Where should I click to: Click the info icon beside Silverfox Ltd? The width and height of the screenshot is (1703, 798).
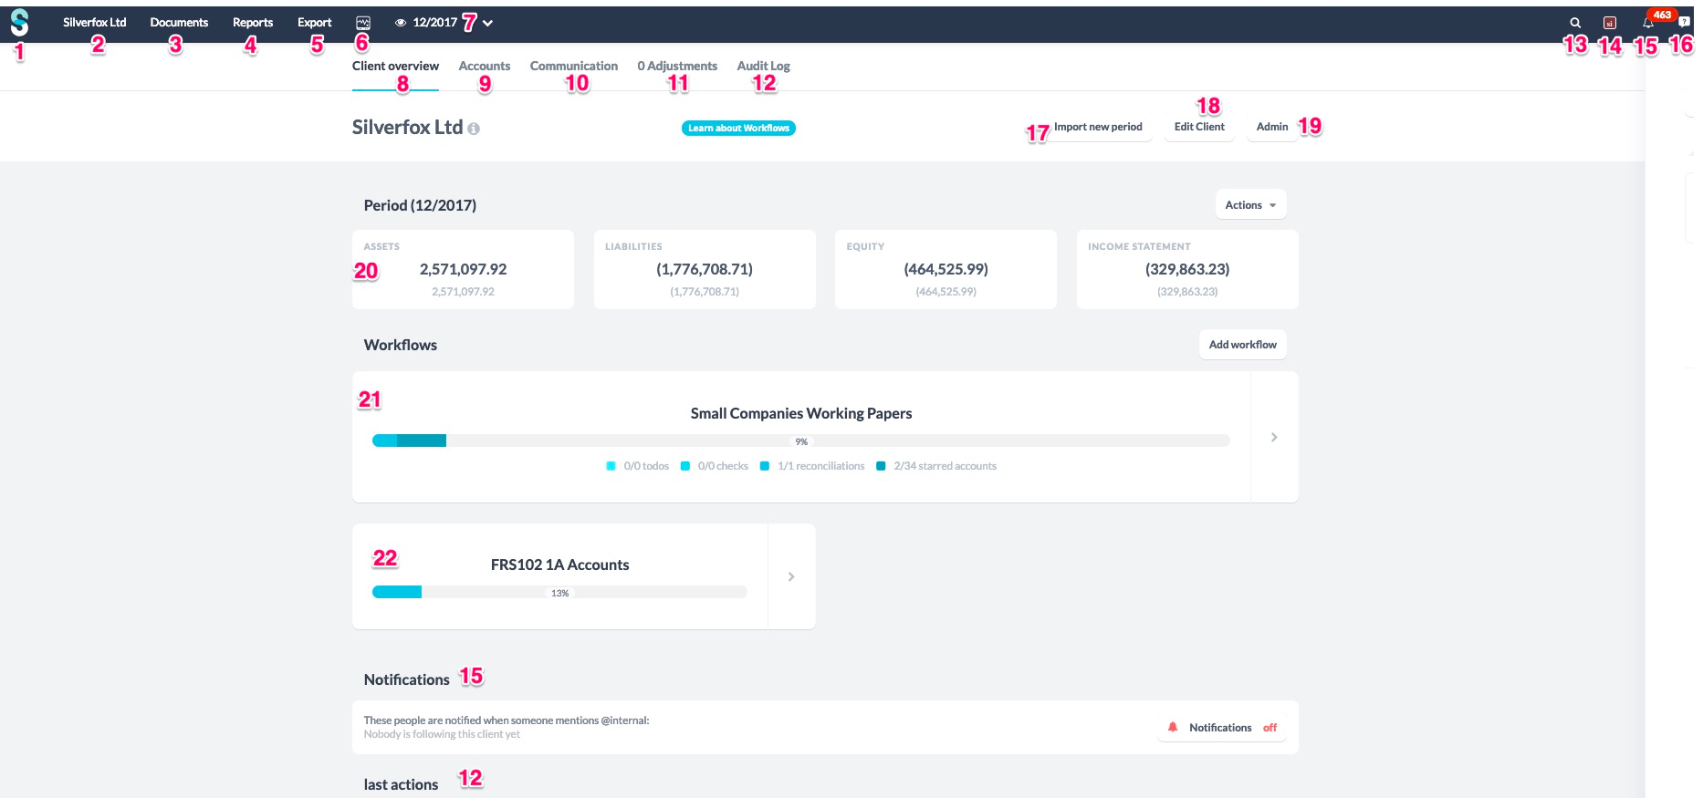click(474, 130)
